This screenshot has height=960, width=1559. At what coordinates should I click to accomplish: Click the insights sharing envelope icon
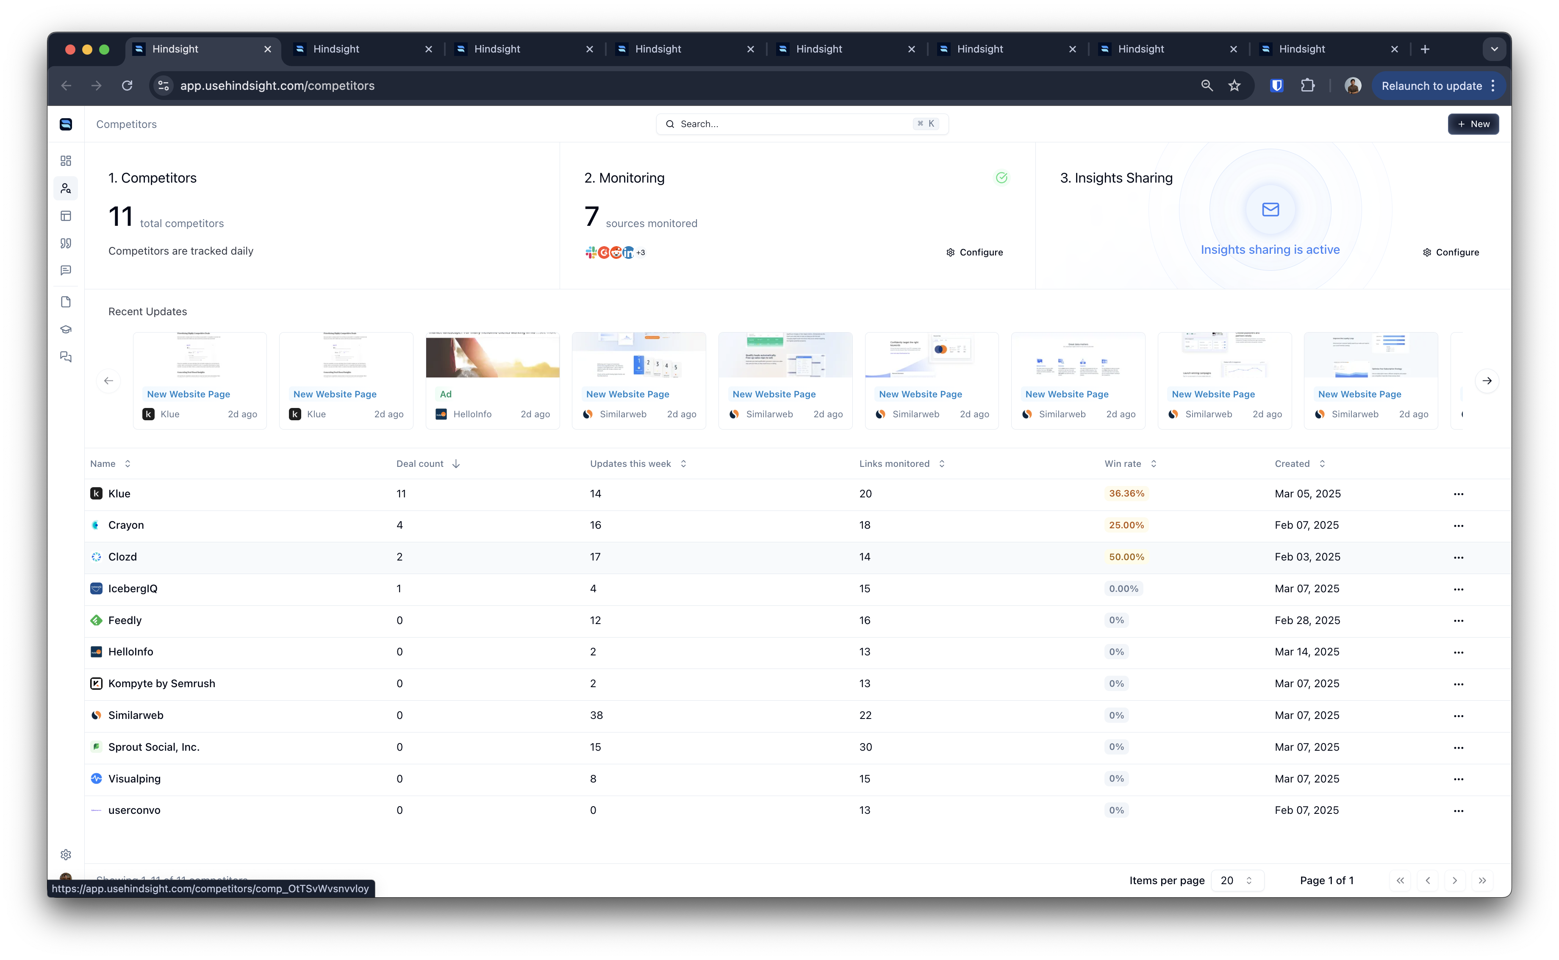[x=1270, y=210]
